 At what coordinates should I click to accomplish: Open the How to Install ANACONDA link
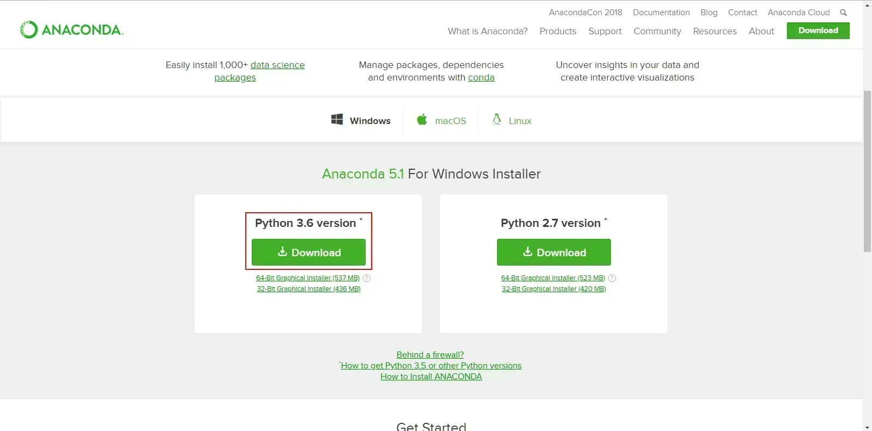point(431,377)
